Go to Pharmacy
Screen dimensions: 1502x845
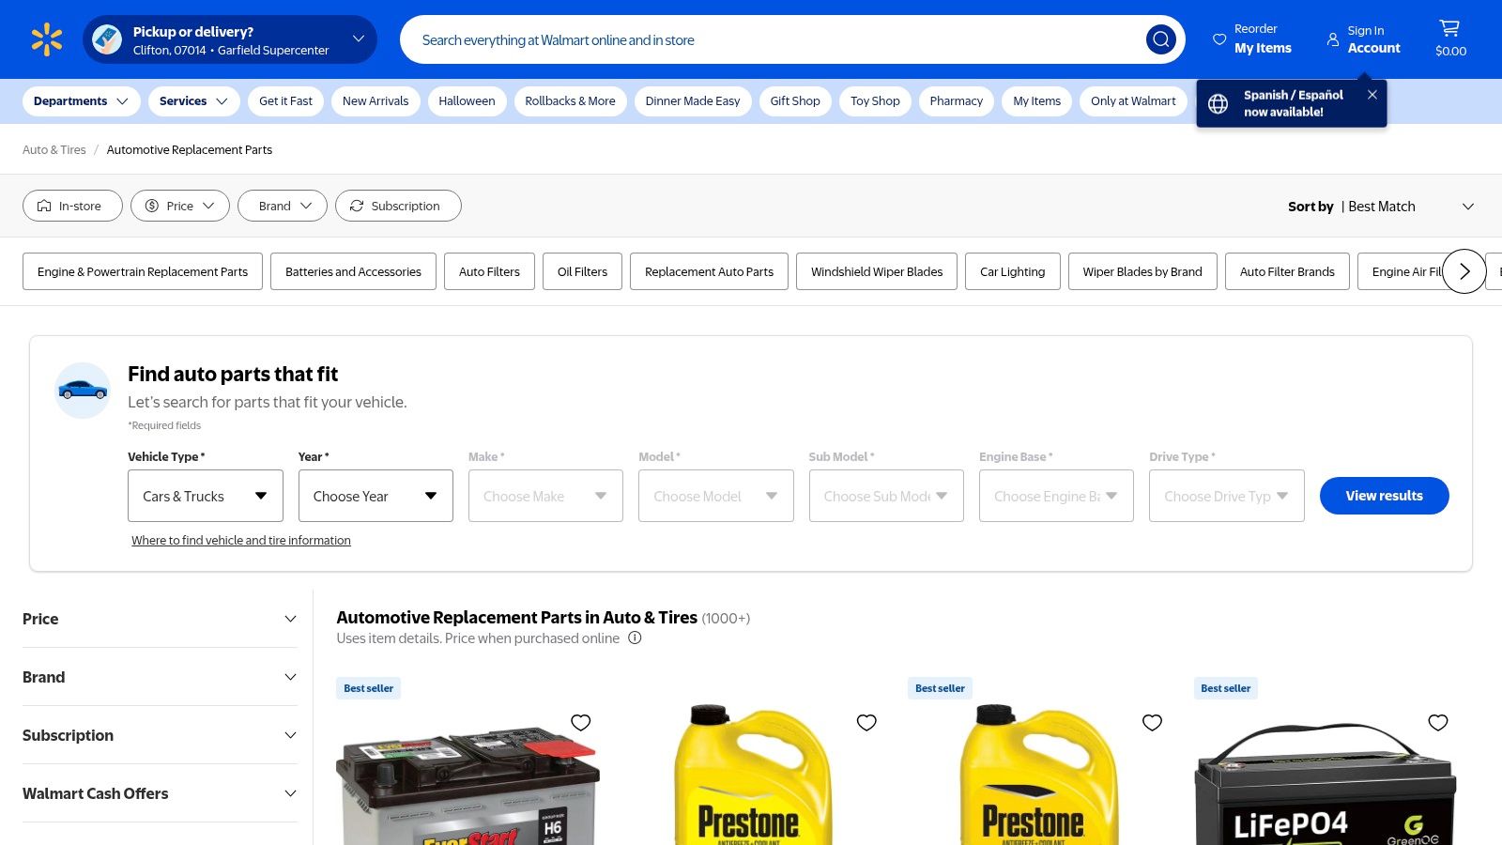(x=957, y=101)
